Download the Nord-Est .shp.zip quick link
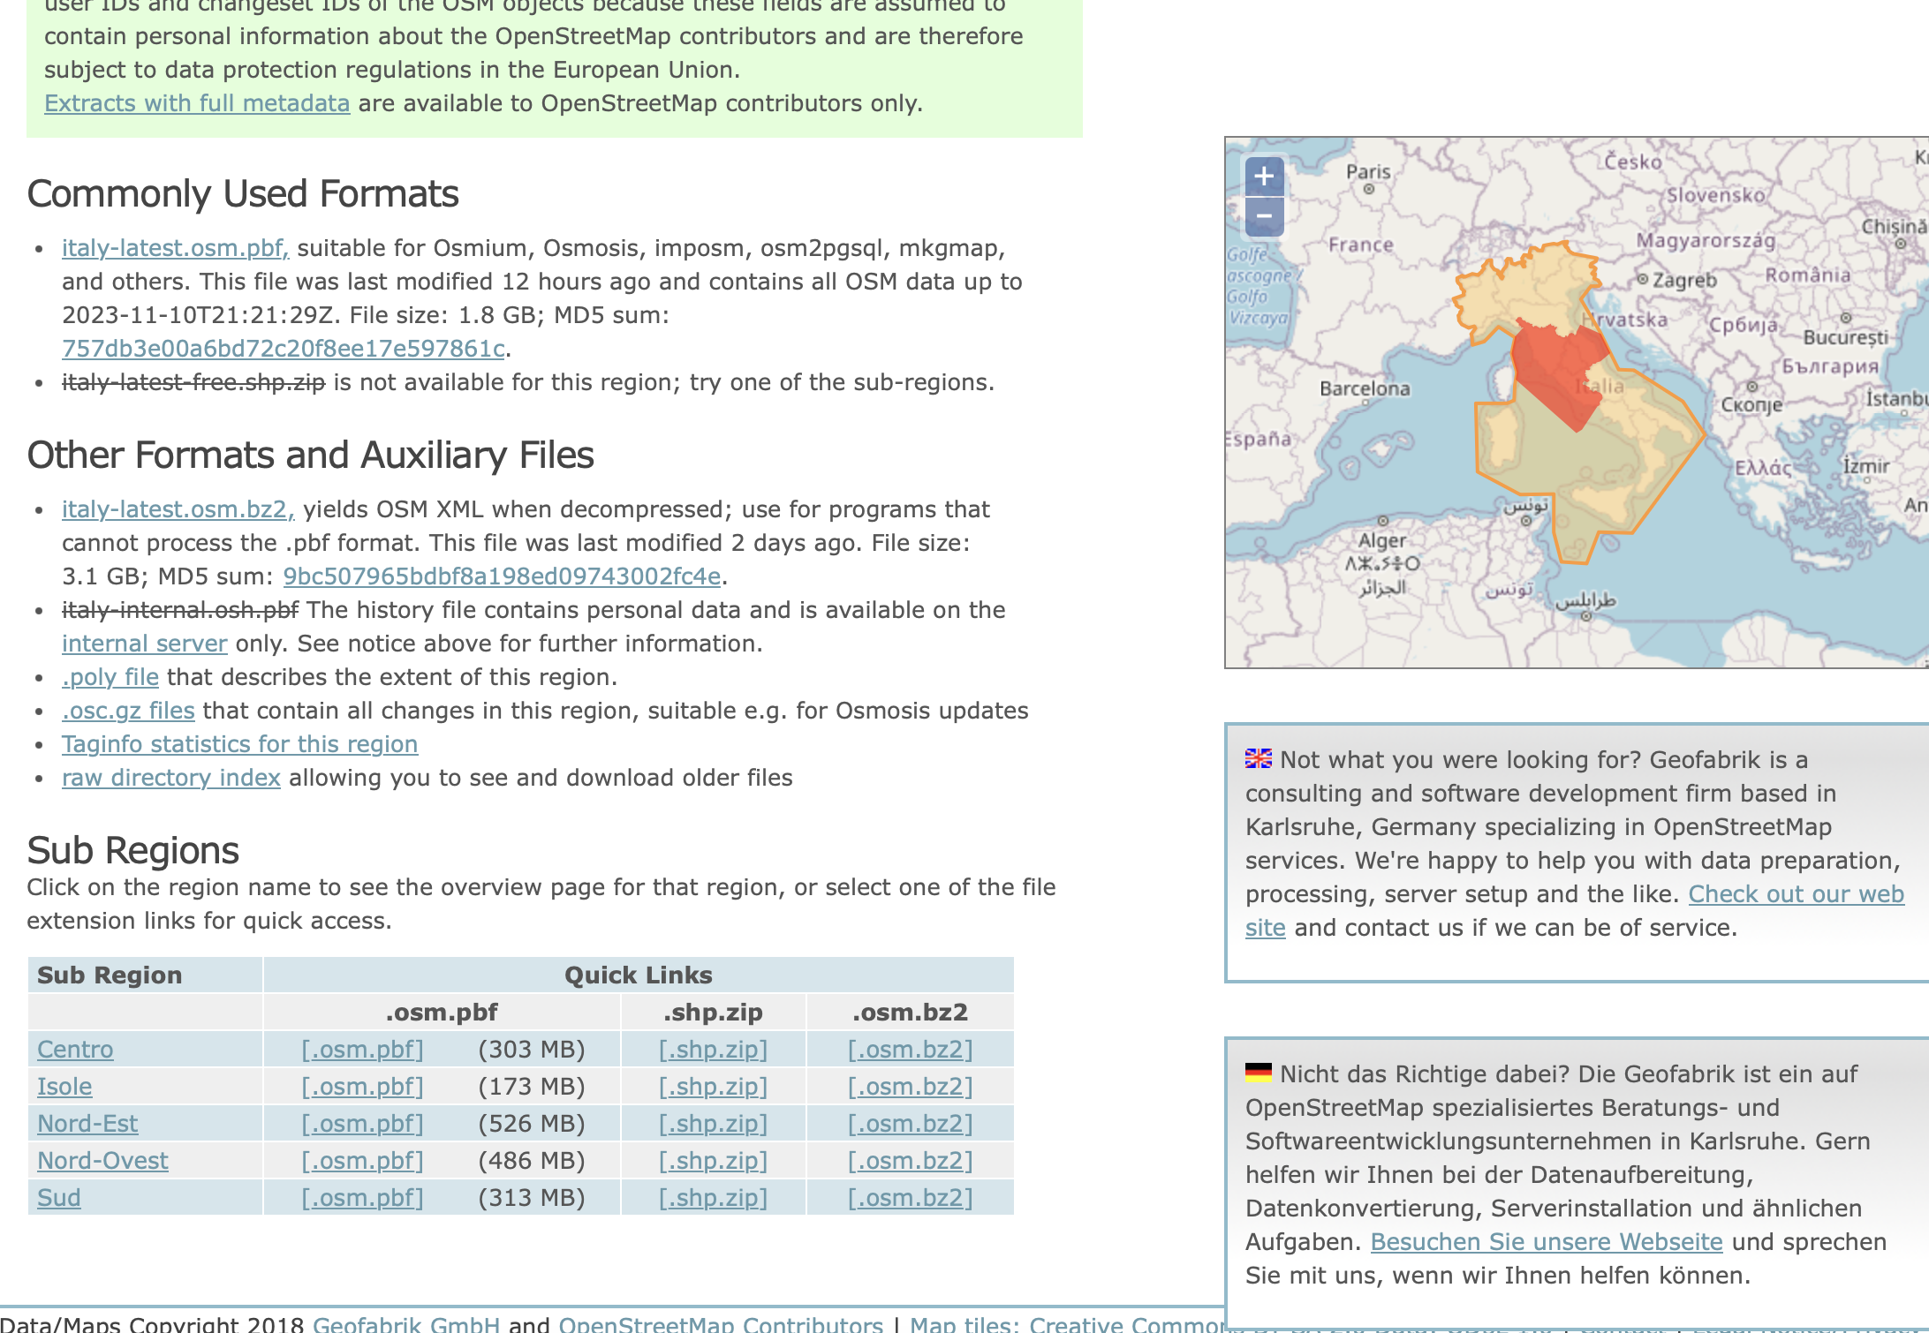Screen dimensions: 1929x1333 click(713, 1124)
